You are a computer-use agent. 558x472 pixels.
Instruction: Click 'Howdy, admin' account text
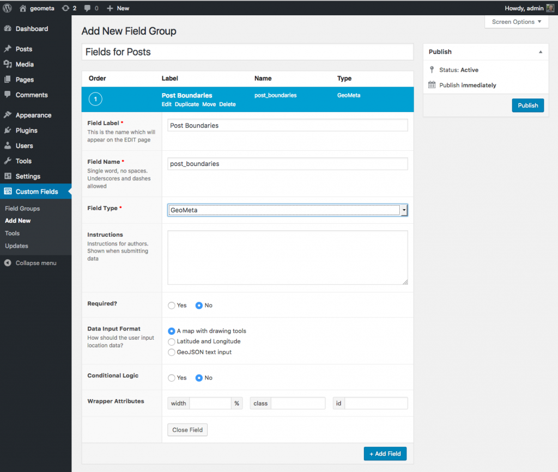pyautogui.click(x=524, y=8)
